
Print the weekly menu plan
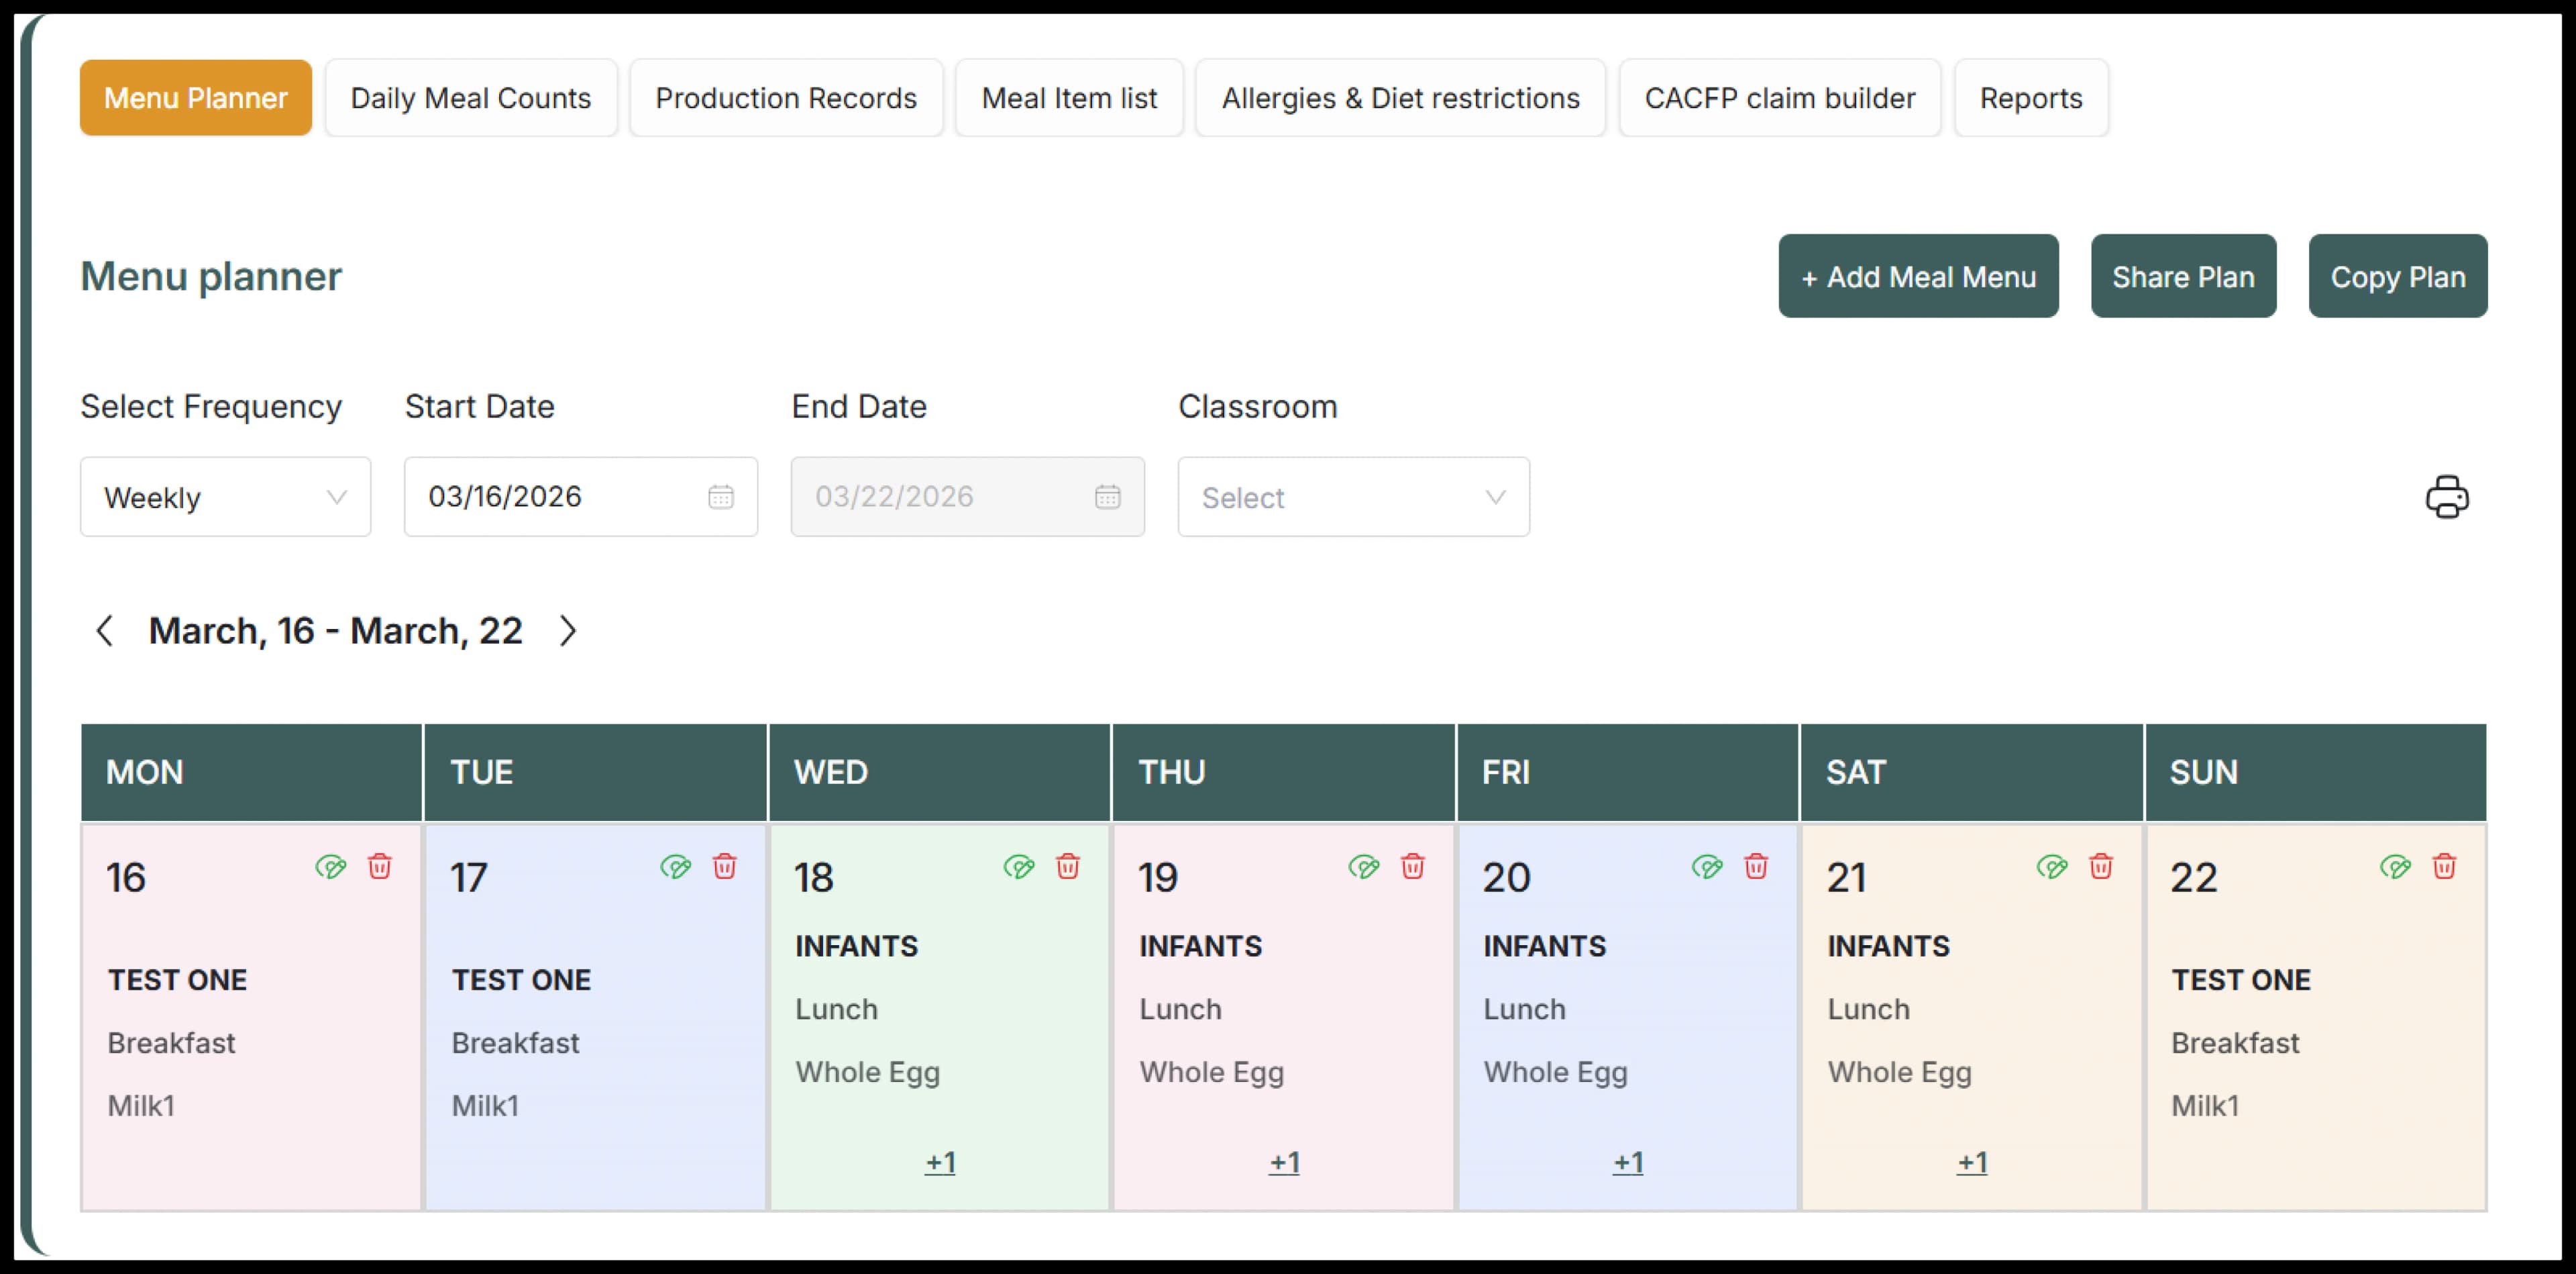coord(2446,497)
